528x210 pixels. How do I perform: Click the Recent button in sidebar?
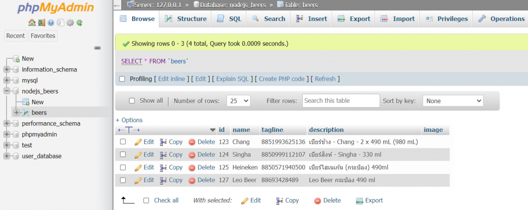click(15, 36)
